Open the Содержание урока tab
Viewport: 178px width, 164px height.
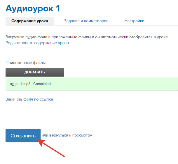pos(29,21)
